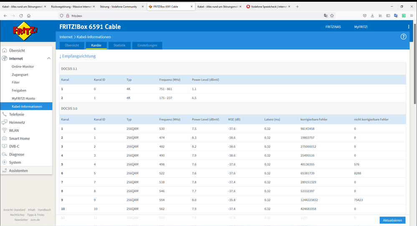
Task: Click the frequency range 175 - 237
Action: pyautogui.click(x=166, y=98)
